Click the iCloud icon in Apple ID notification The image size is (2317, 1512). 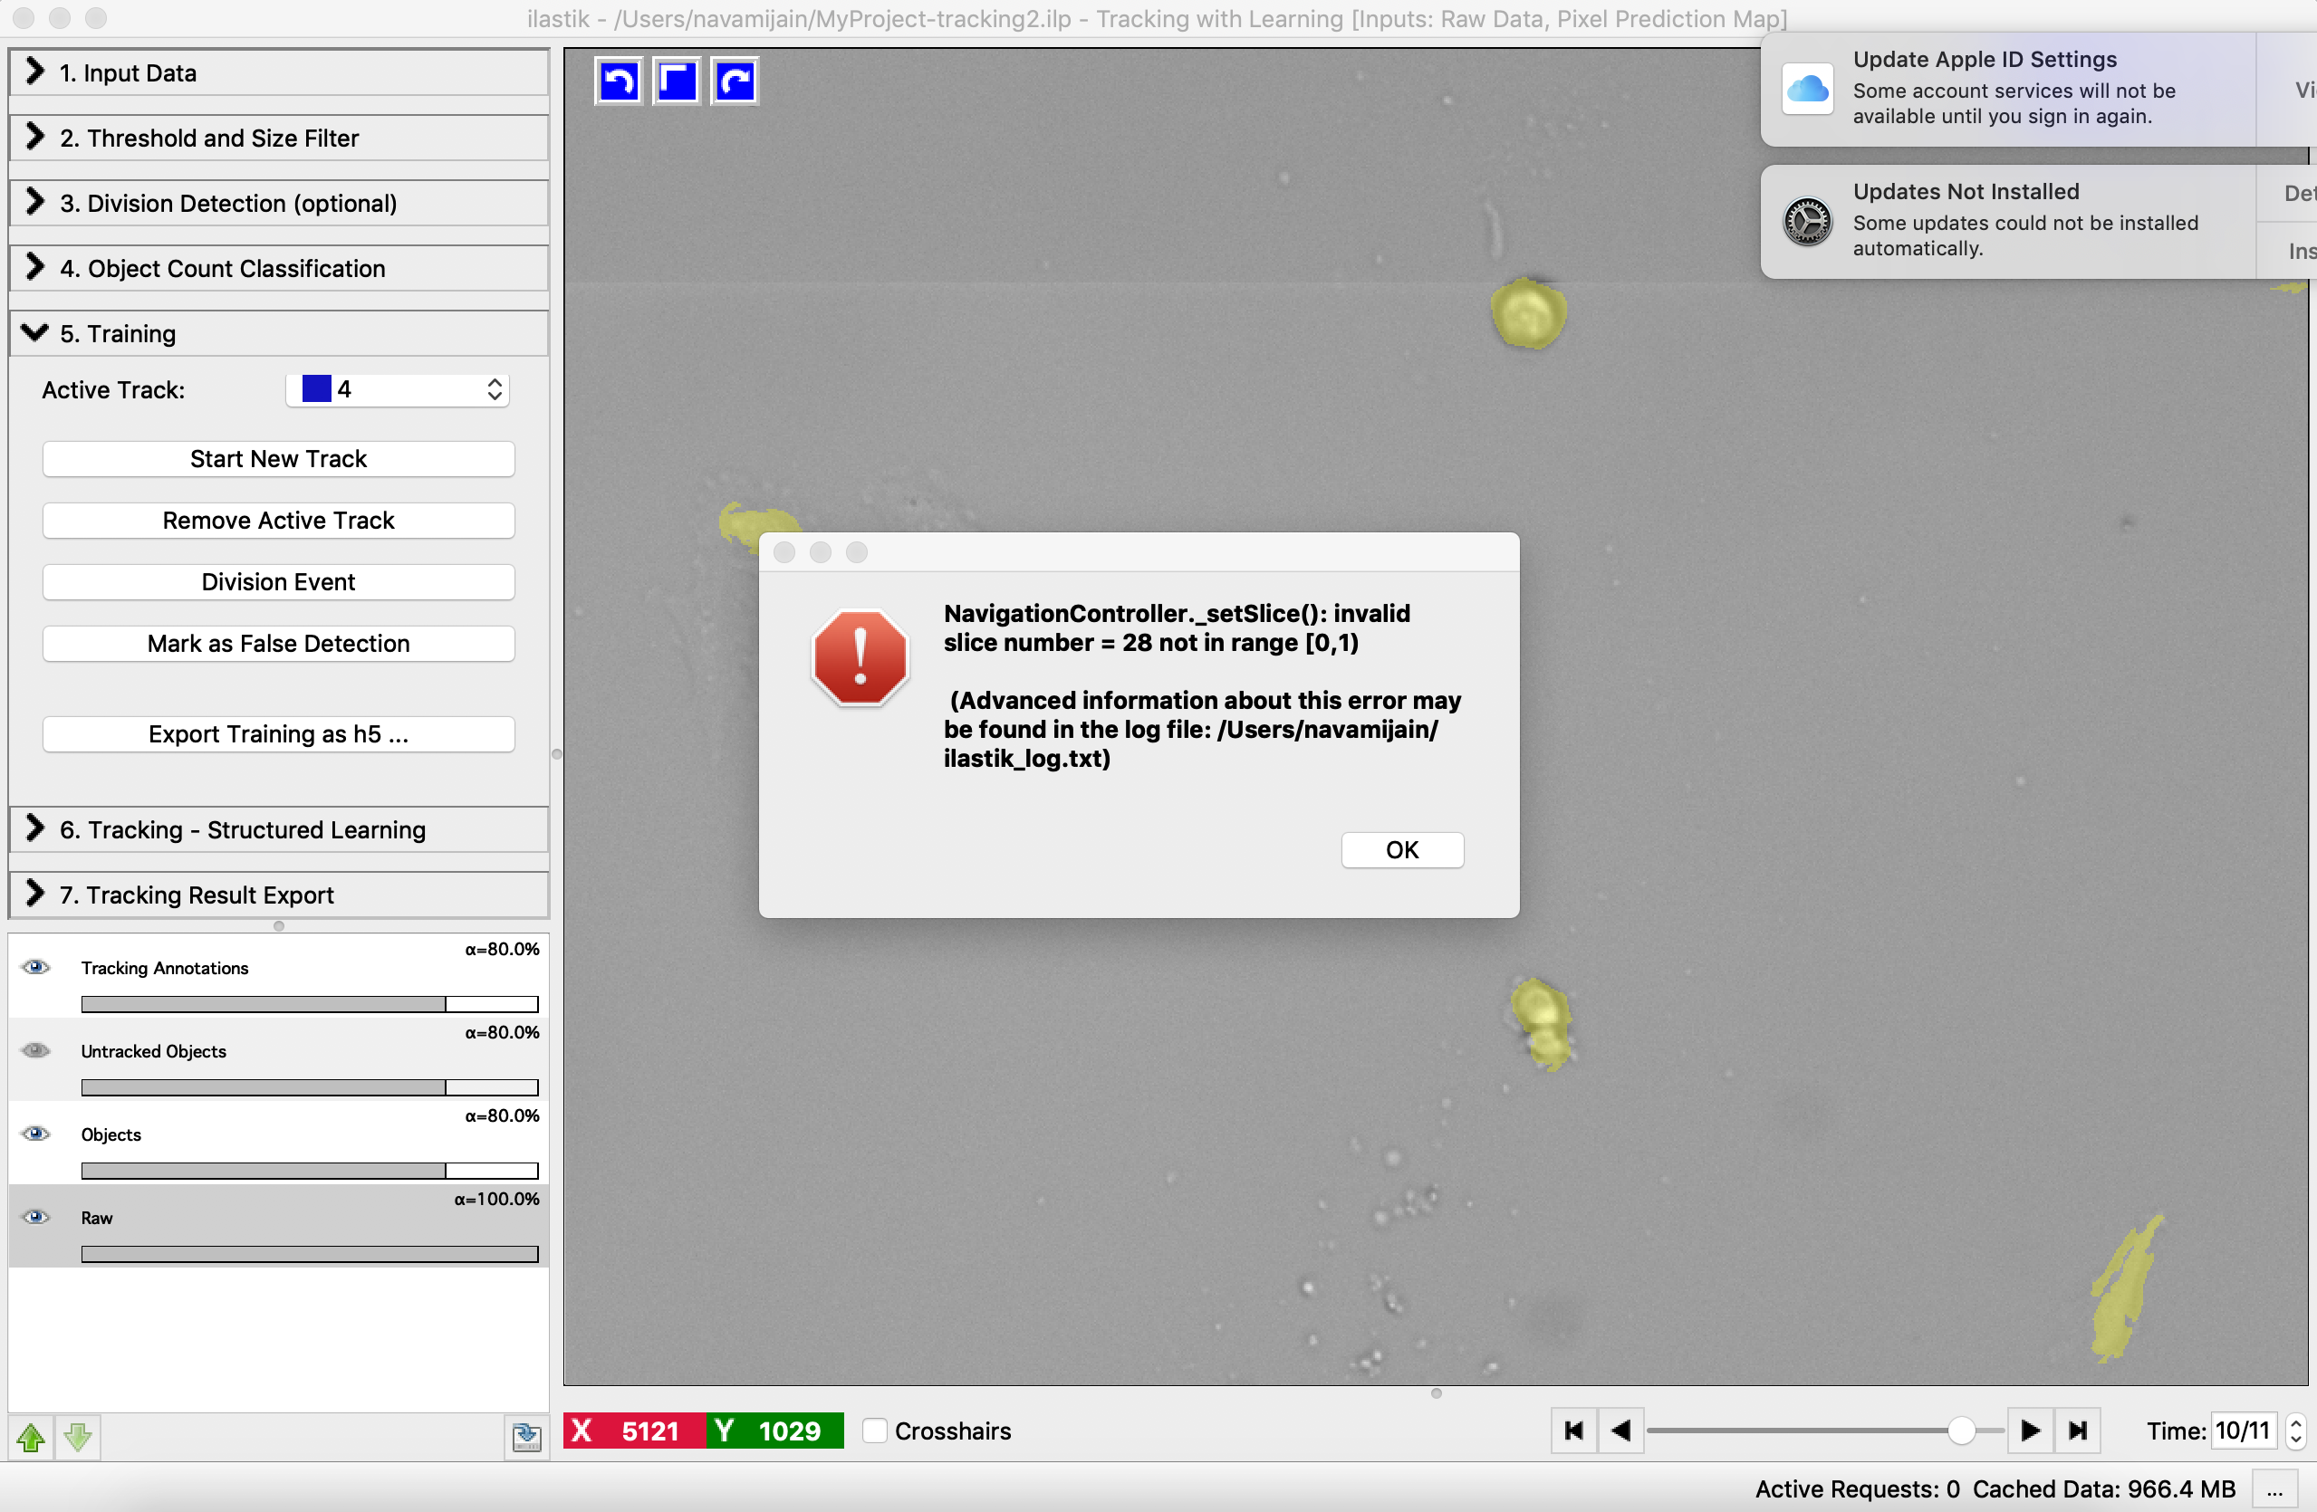1808,89
